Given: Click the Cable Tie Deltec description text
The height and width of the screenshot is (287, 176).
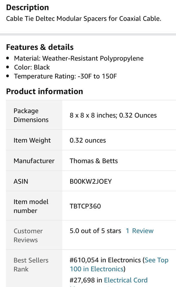Looking at the screenshot, I should (x=84, y=19).
